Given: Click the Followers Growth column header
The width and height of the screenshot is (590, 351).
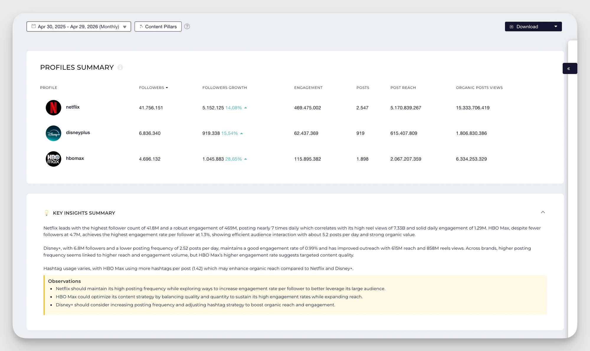Looking at the screenshot, I should tap(224, 88).
